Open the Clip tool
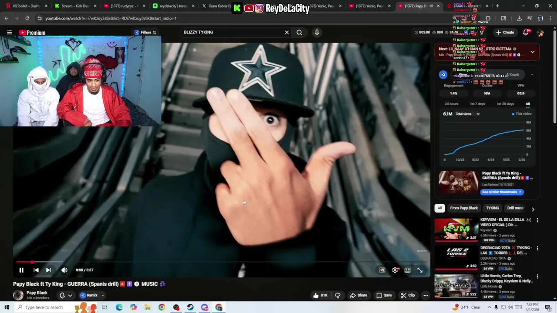Image resolution: width=557 pixels, height=313 pixels. click(x=408, y=295)
